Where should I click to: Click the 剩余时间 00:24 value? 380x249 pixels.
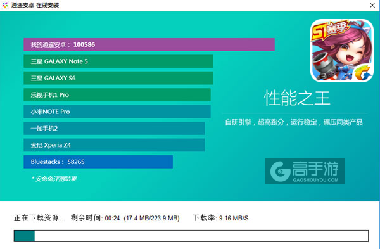(x=95, y=218)
